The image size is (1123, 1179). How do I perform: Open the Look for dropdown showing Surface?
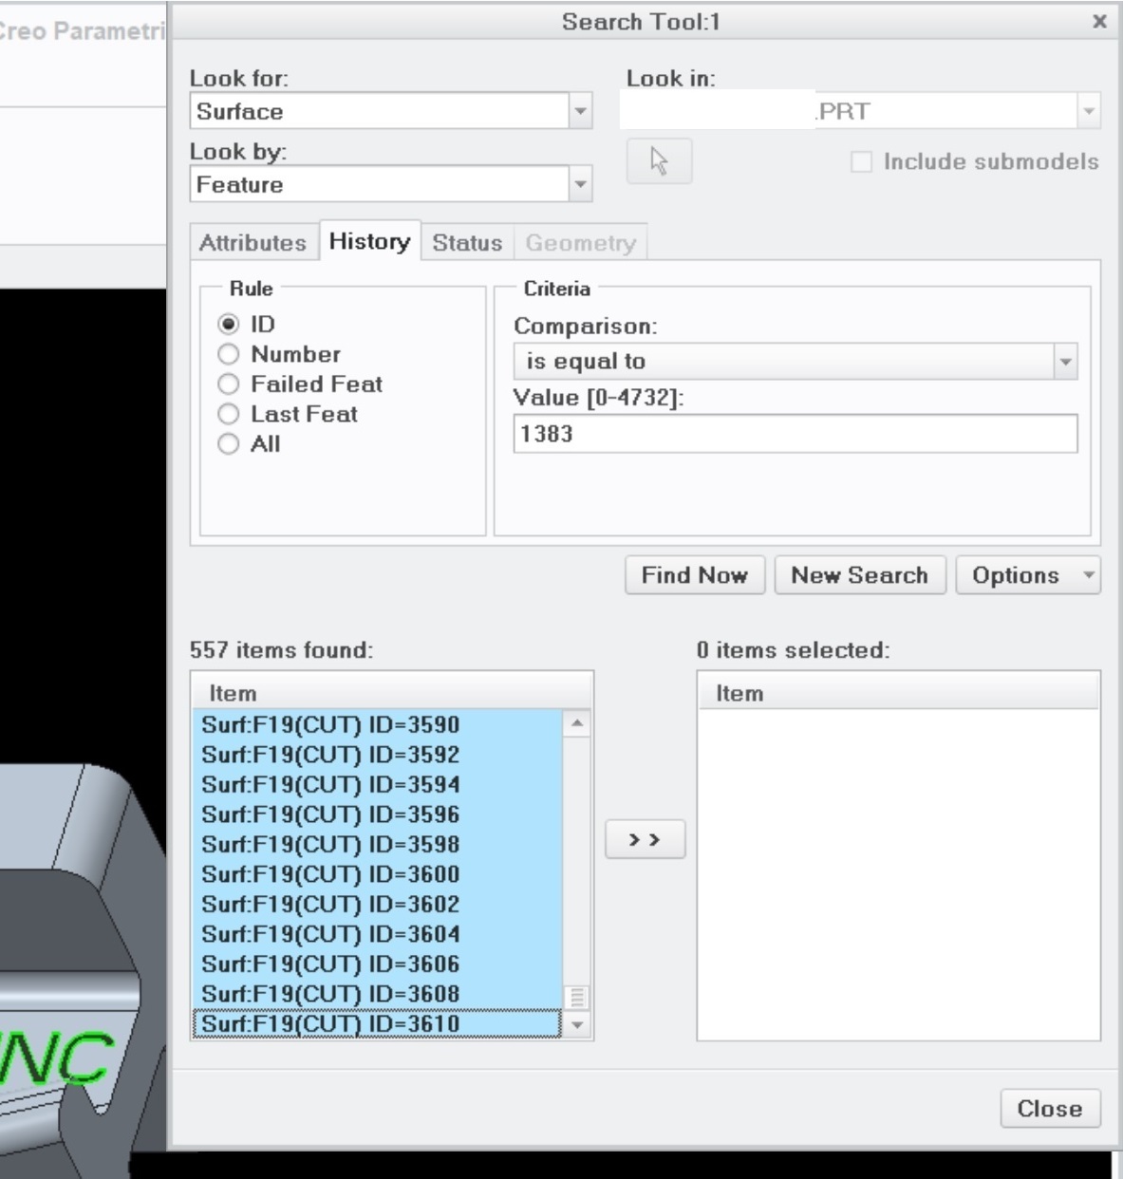pos(579,110)
